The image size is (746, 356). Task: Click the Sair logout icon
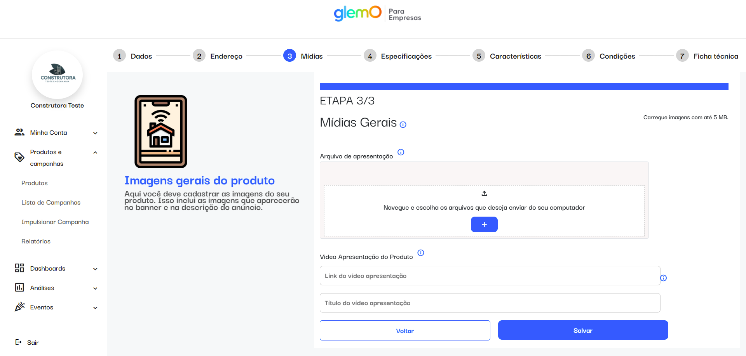(x=18, y=342)
